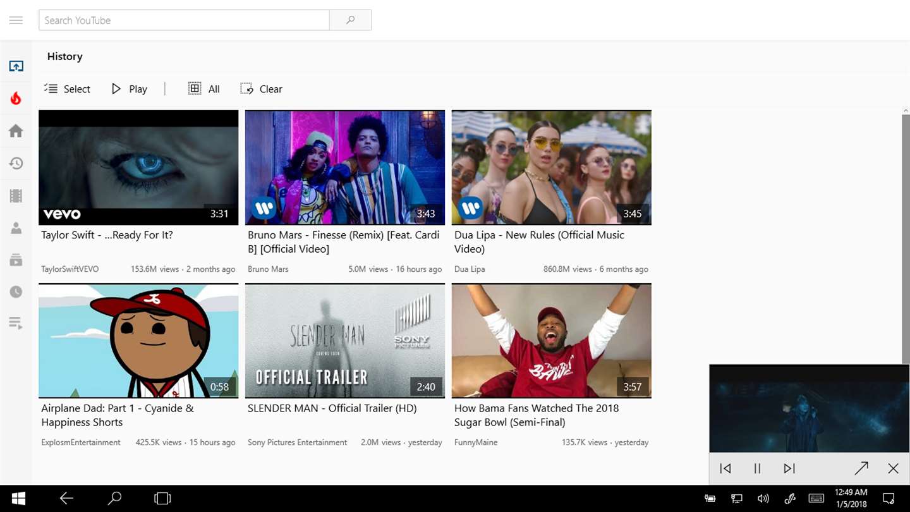Viewport: 910px width, 512px height.
Task: Skip to previous video in mini player
Action: pos(725,468)
